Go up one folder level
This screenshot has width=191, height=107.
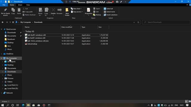pos(13,22)
